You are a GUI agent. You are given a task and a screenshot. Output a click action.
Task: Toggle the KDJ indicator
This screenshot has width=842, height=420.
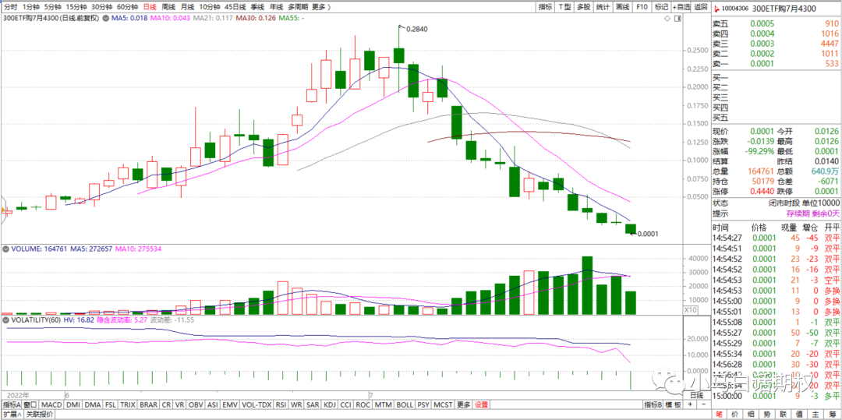(330, 405)
